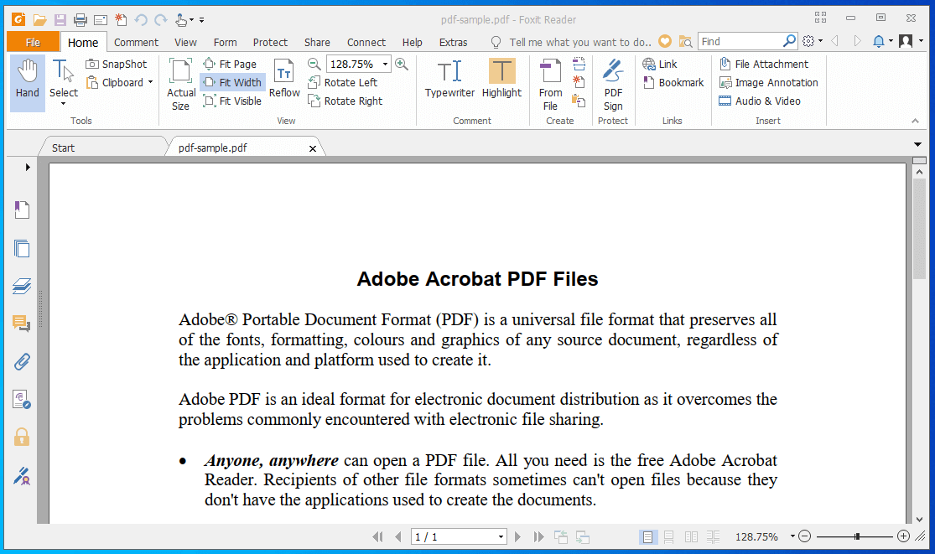
Task: Open the Comments panel in the sidebar
Action: [23, 323]
